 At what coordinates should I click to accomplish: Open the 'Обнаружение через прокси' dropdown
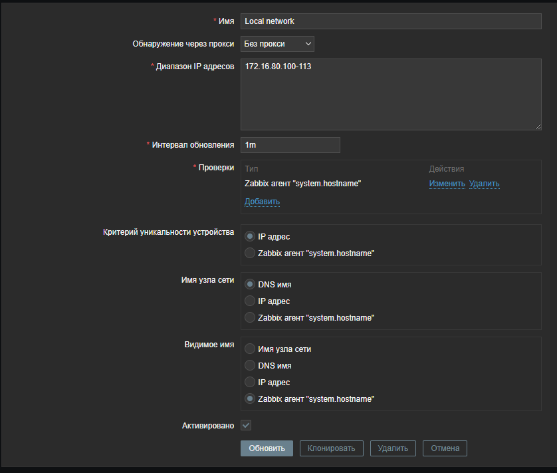[277, 44]
